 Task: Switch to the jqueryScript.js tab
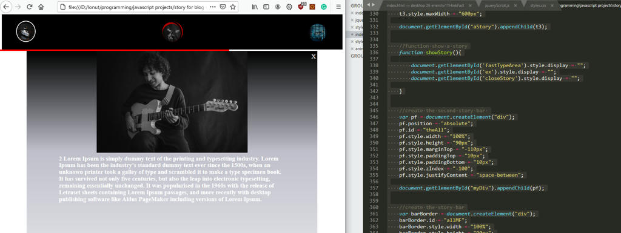point(500,5)
